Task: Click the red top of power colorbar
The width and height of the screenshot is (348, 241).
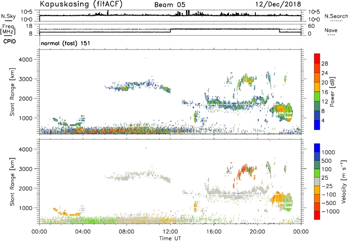Action: tap(317, 58)
